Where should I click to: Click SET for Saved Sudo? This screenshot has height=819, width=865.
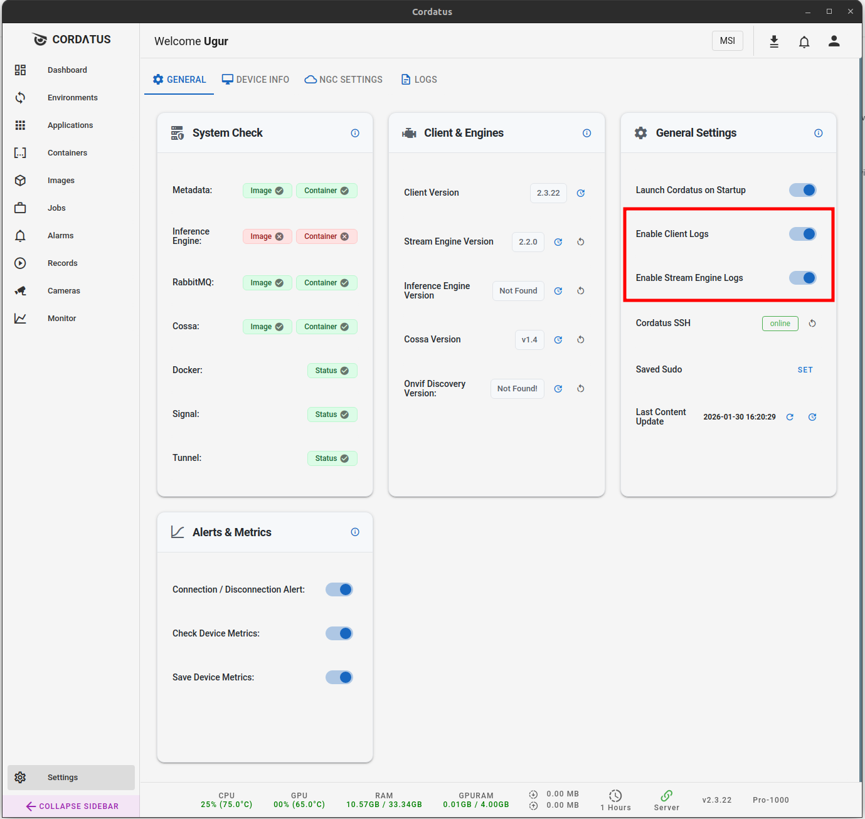click(805, 370)
